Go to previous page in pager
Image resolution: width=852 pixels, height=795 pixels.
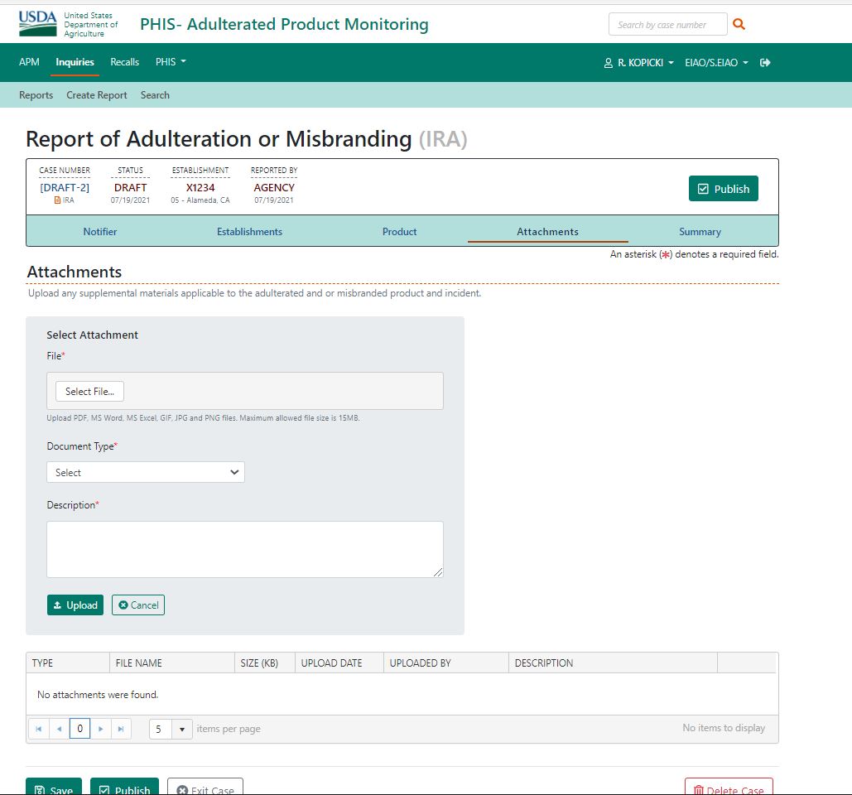[59, 729]
